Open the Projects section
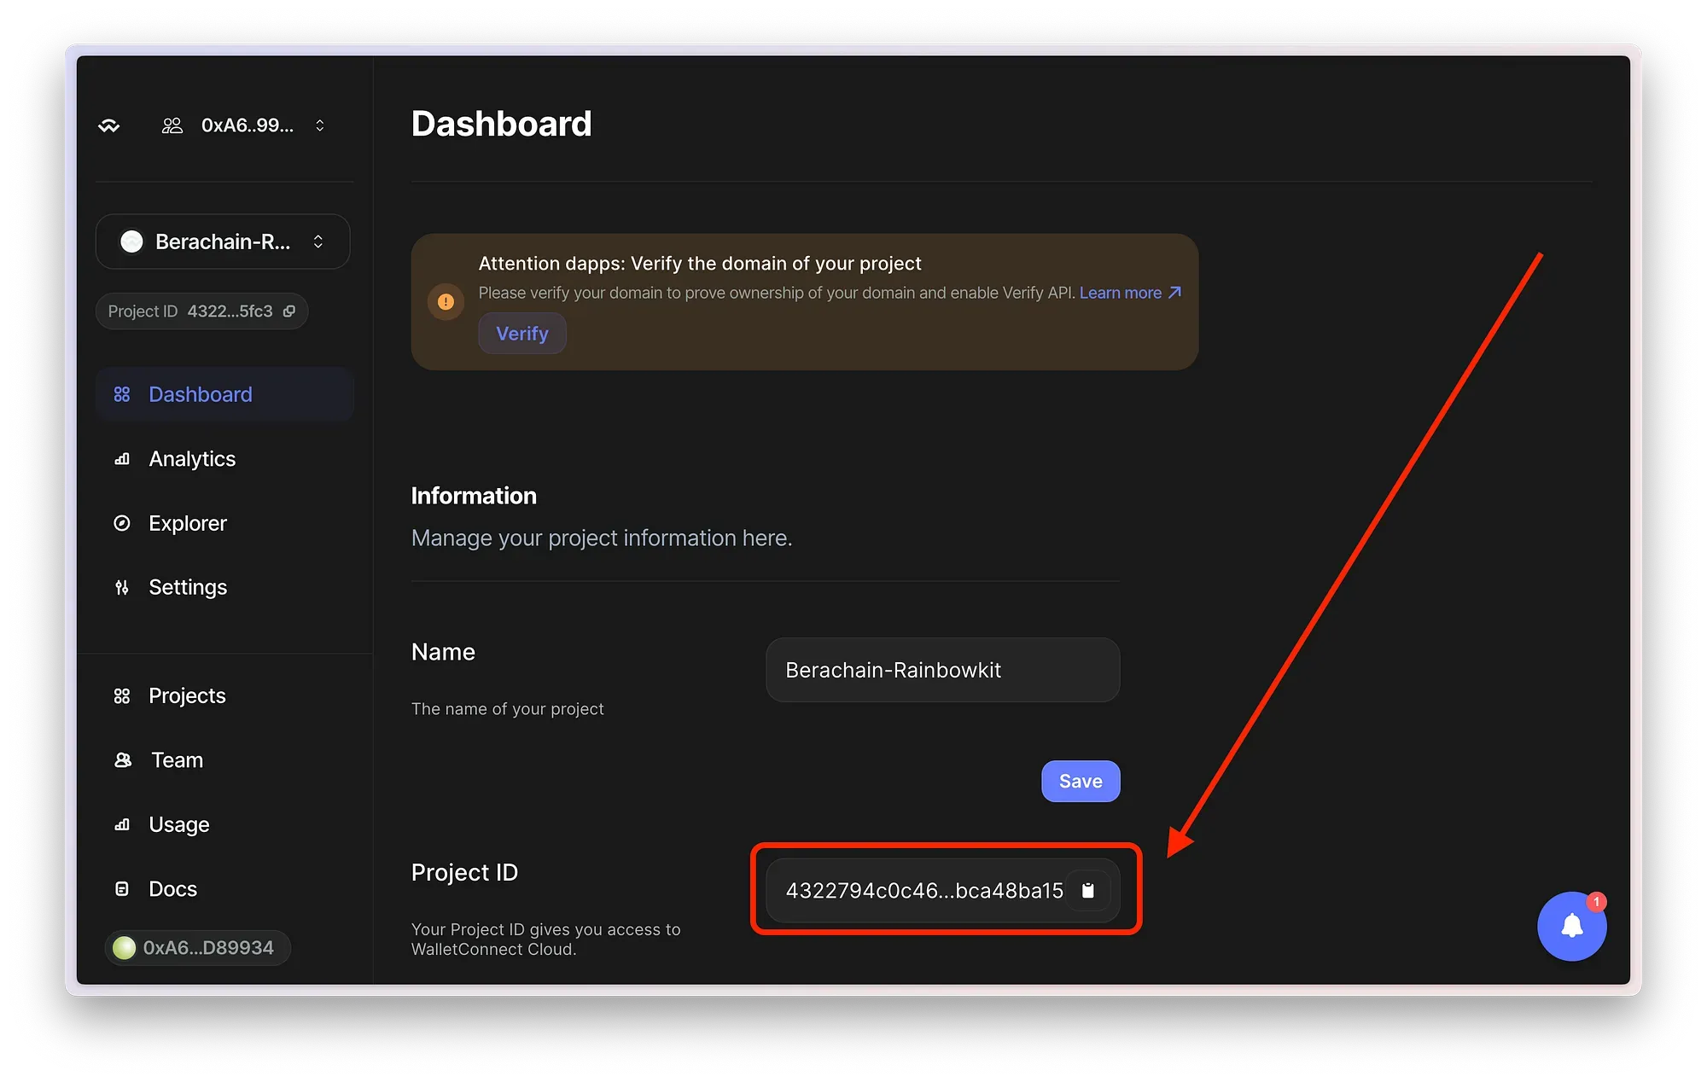This screenshot has height=1082, width=1707. [187, 696]
